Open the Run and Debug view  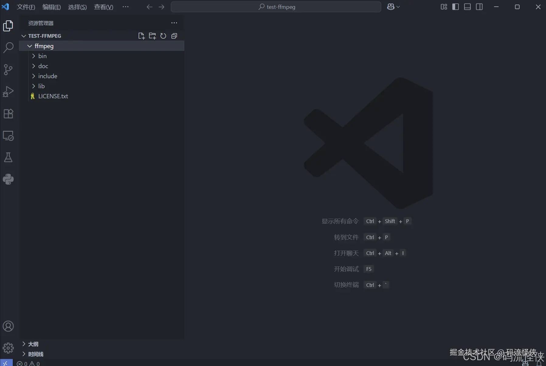point(8,92)
